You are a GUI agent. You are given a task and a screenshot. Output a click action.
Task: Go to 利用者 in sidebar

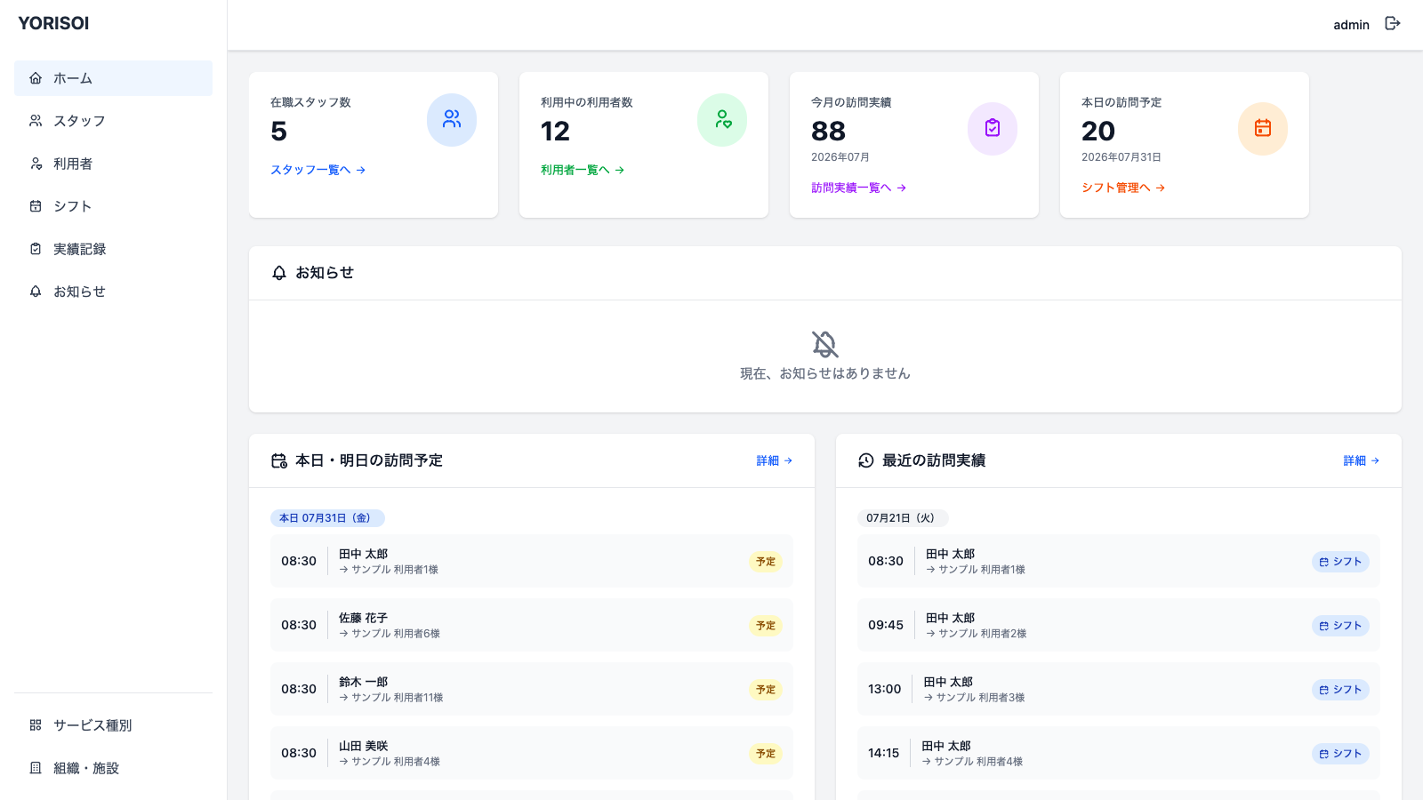(113, 164)
